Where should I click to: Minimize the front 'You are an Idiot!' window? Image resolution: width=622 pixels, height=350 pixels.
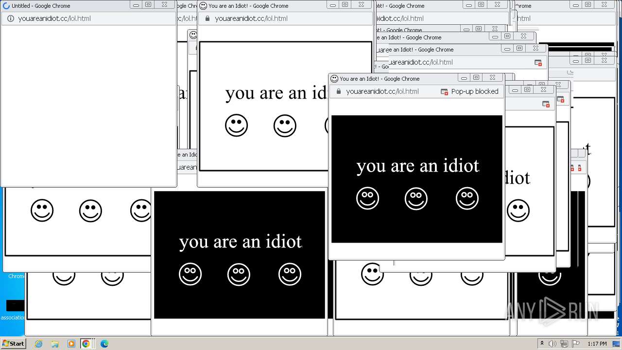pos(464,77)
